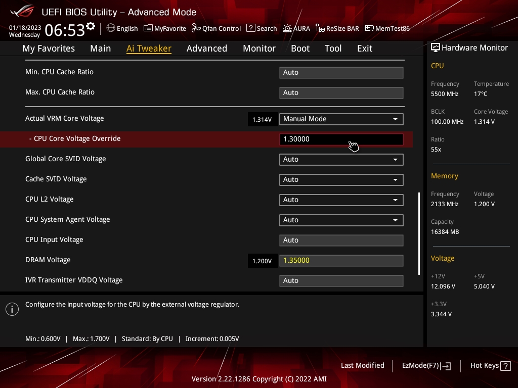Click the +12V 12.096 V reading
The width and height of the screenshot is (518, 388).
pos(443,286)
